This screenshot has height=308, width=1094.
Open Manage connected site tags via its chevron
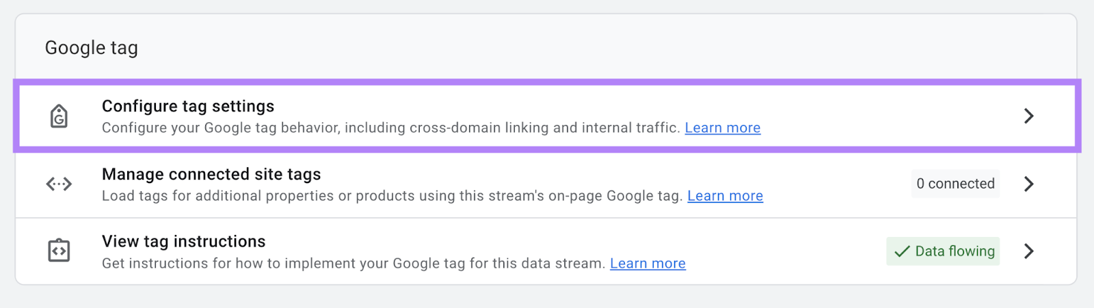click(x=1028, y=184)
